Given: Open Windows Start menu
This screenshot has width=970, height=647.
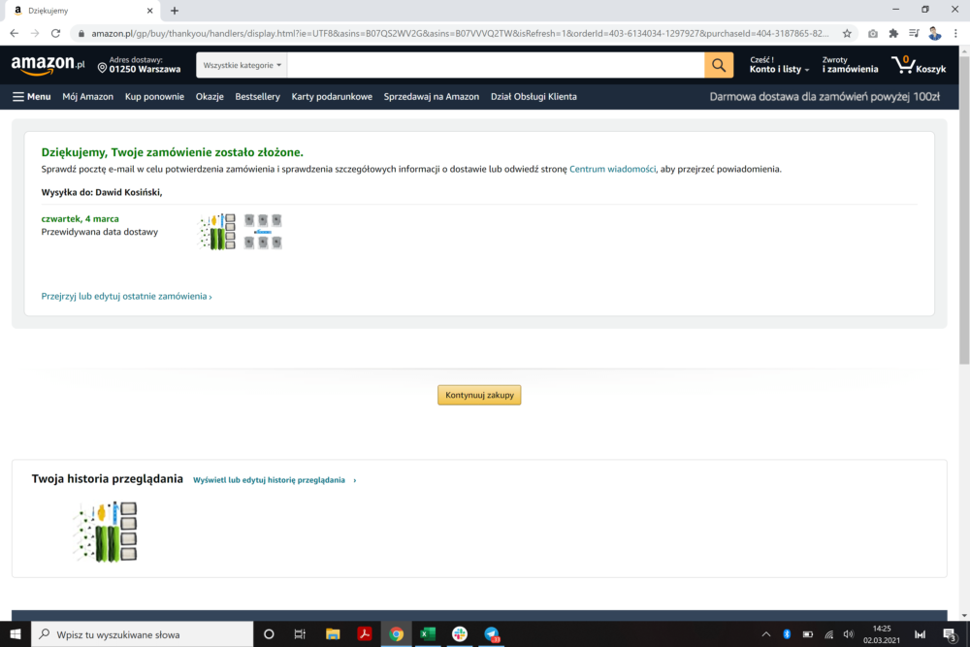Looking at the screenshot, I should 16,634.
